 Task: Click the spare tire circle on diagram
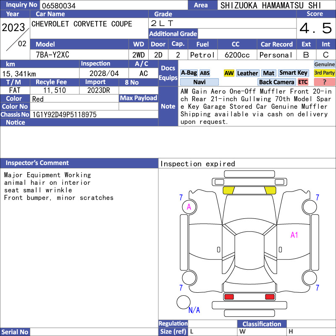(184, 302)
